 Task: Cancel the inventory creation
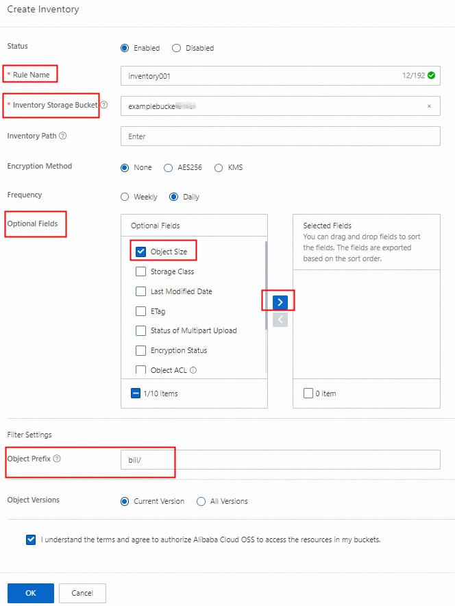pyautogui.click(x=82, y=593)
